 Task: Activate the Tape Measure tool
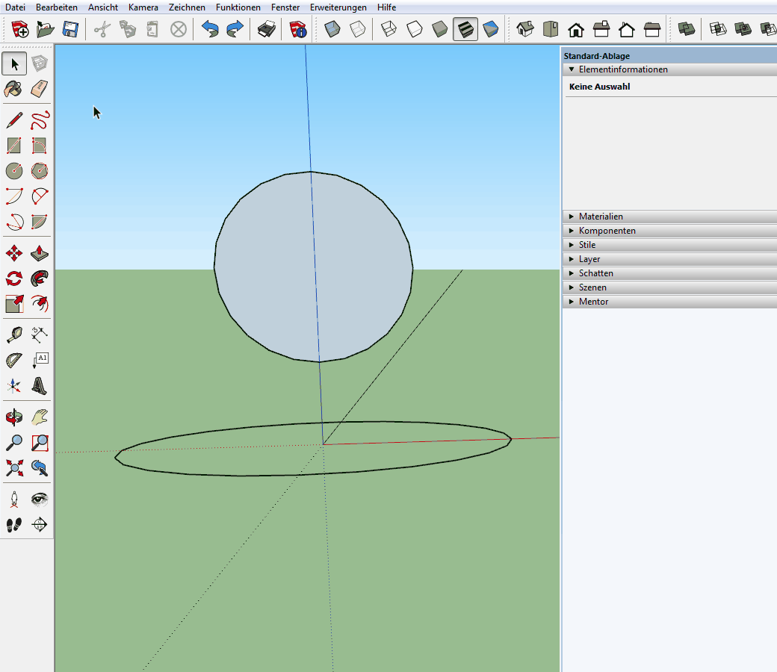tap(14, 334)
